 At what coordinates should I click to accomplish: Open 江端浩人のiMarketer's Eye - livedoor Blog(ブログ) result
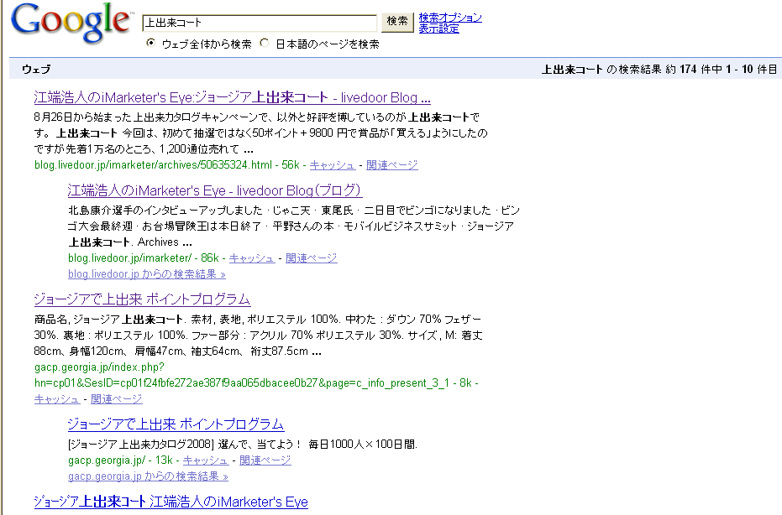click(215, 190)
